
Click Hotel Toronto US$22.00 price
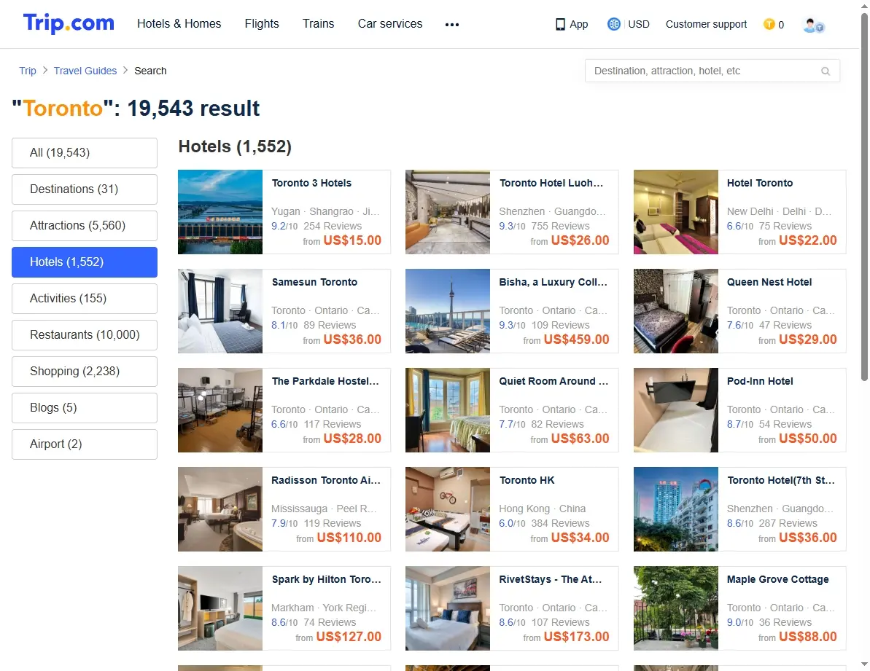point(808,240)
